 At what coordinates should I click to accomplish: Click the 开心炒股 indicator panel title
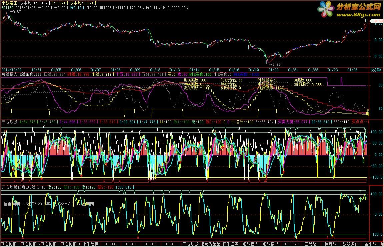coord(10,122)
